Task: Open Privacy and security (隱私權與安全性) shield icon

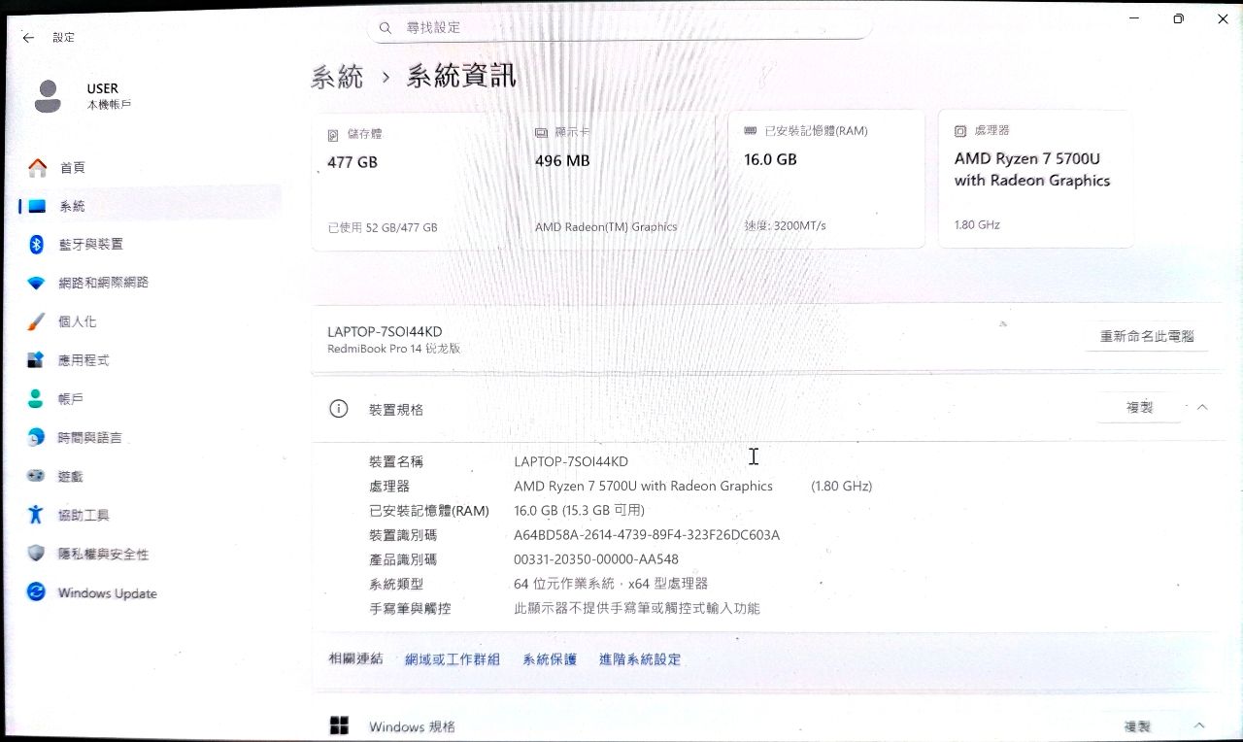Action: (x=37, y=554)
